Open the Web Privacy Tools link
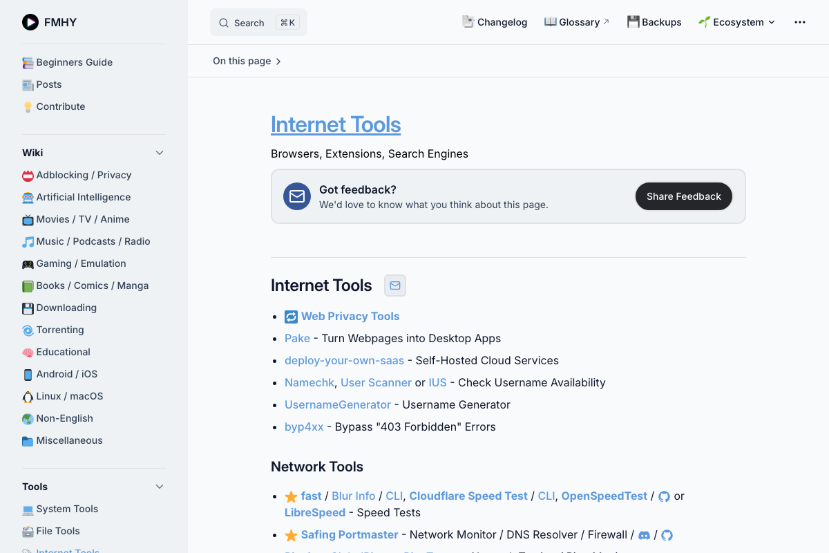Viewport: 829px width, 553px height. click(x=350, y=316)
